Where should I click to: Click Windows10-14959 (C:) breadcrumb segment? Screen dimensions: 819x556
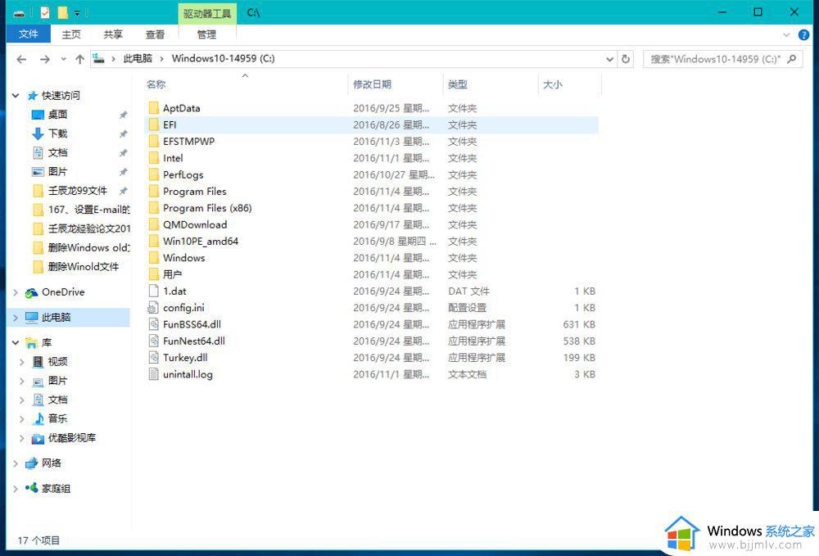(223, 58)
